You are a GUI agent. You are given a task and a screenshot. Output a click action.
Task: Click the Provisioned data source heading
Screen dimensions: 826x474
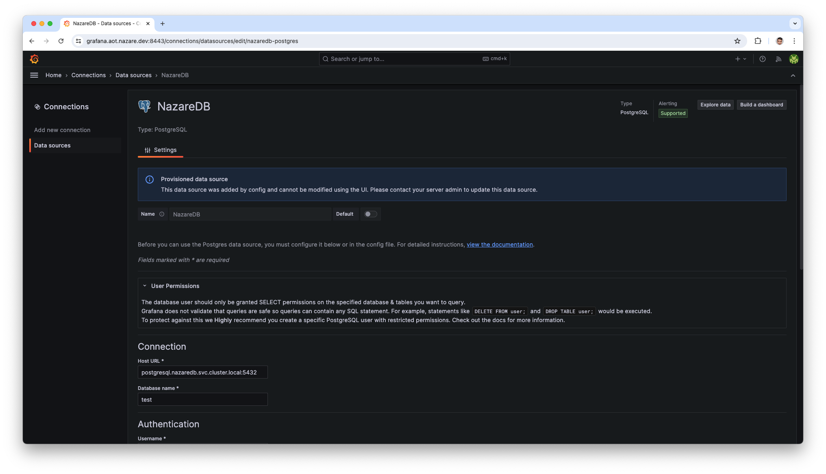(194, 179)
